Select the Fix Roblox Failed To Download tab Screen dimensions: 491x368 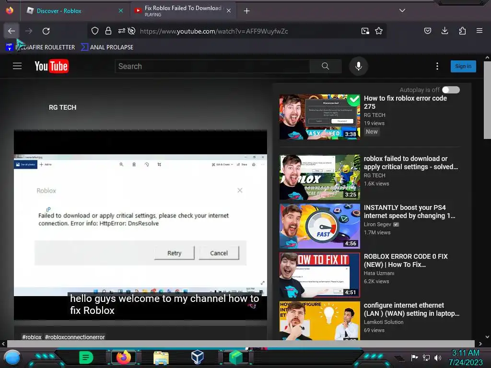point(183,11)
